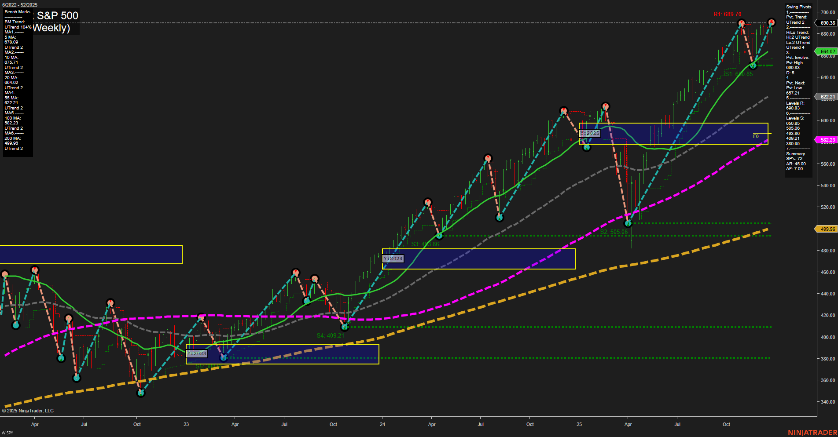Click the Y:2024 year label

(393, 259)
